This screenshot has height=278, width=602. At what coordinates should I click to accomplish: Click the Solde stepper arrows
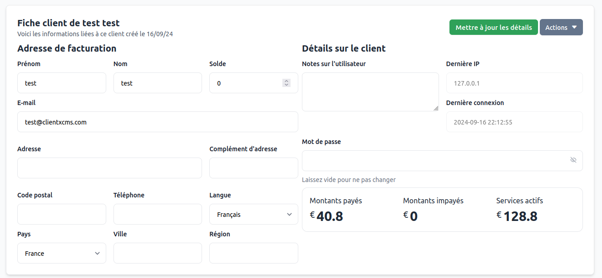coord(286,83)
